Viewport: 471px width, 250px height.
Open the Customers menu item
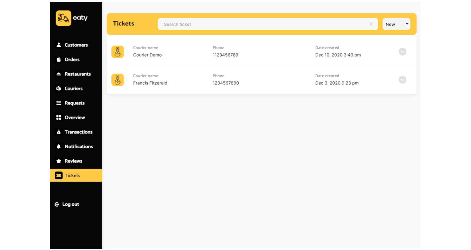76,45
